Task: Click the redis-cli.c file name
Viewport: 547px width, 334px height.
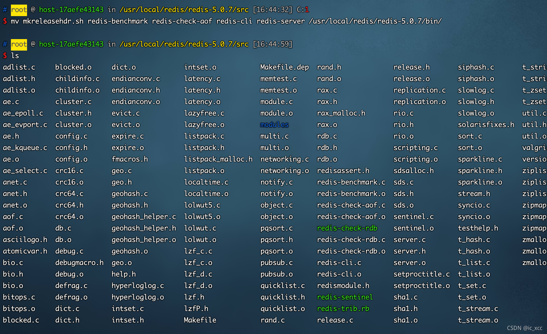Action: pos(339,263)
